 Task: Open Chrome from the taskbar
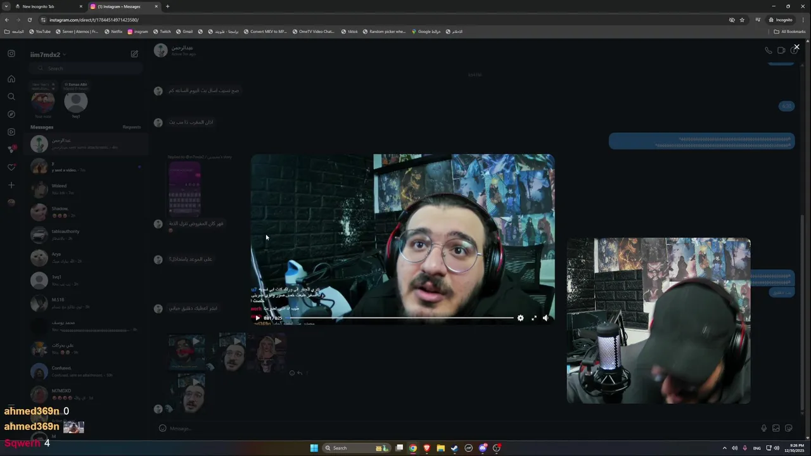tap(413, 448)
